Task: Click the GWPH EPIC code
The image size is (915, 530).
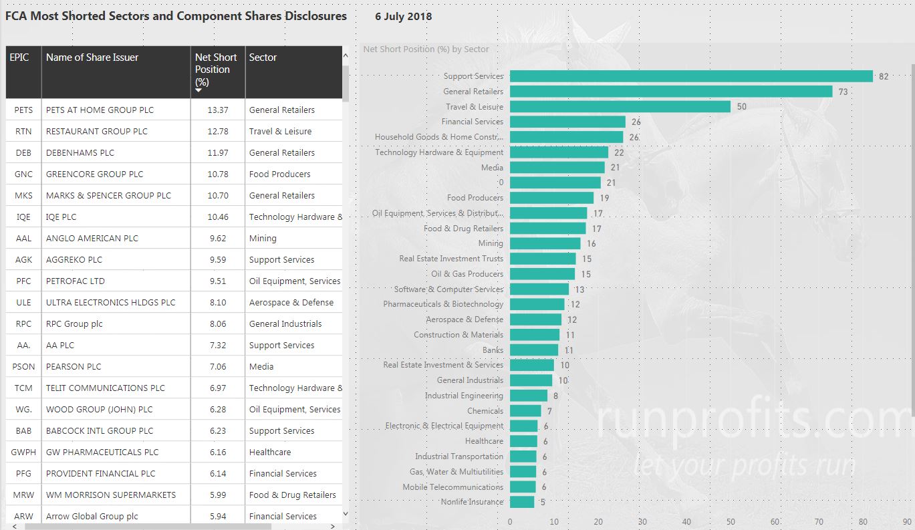Action: tap(23, 452)
